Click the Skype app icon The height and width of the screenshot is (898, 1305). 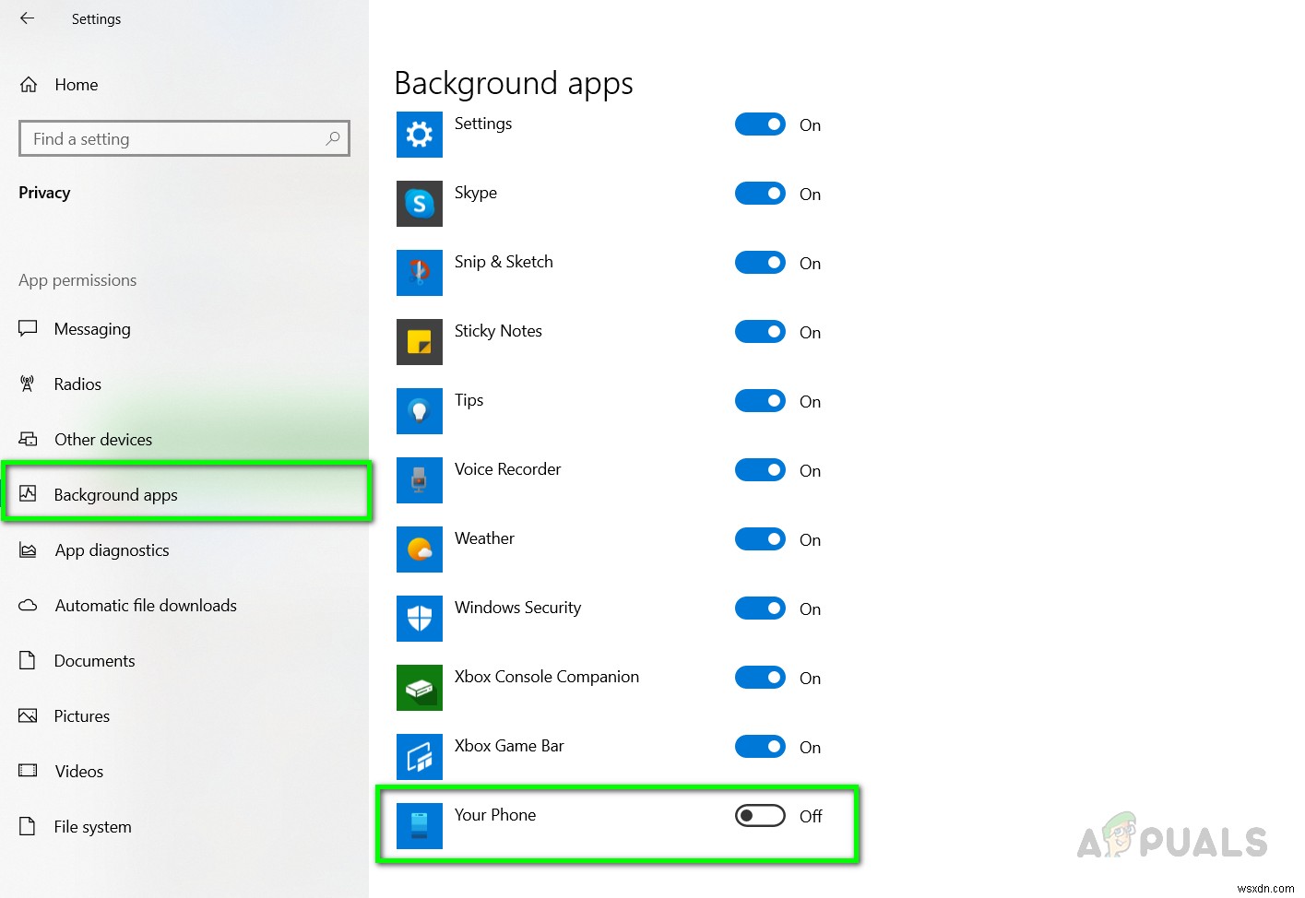coord(419,203)
